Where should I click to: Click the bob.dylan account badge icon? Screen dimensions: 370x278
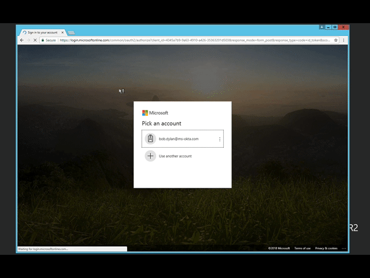[150, 139]
